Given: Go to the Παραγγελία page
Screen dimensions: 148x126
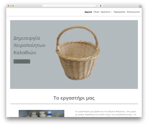Looking at the screenshot, I should tap(119, 12).
